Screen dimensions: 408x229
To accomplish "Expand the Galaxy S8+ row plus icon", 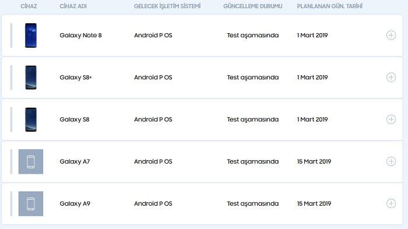I will click(x=391, y=77).
